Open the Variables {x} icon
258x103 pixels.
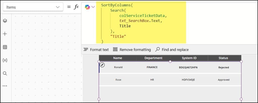tap(5, 60)
